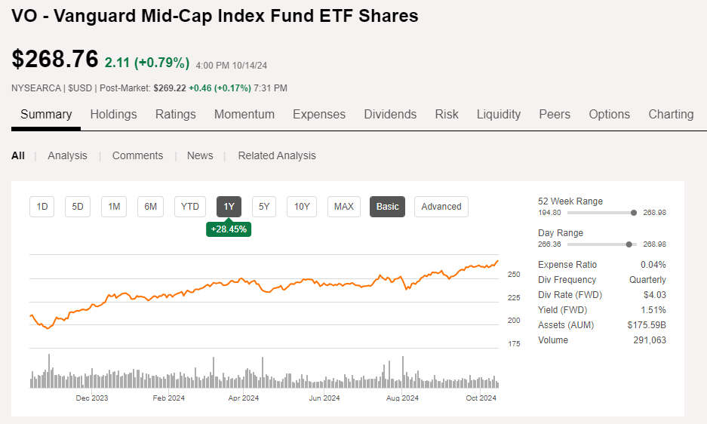Viewport: 707px width, 424px height.
Task: Switch to Basic chart mode
Action: 387,207
